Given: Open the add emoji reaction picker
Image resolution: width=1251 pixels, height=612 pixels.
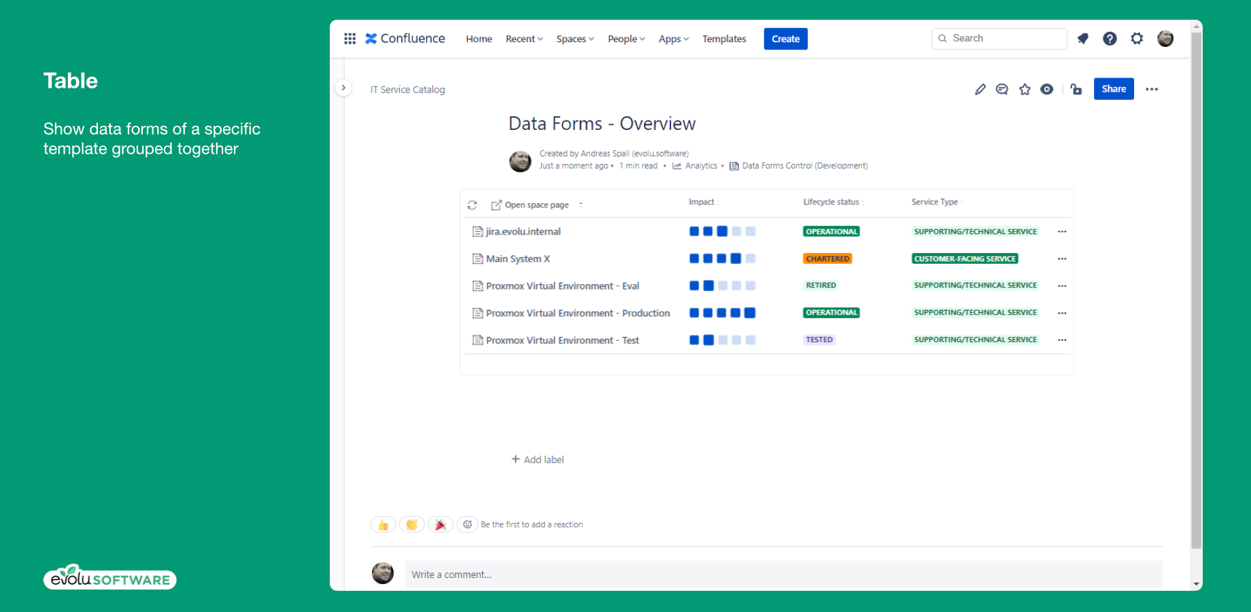Looking at the screenshot, I should 467,524.
